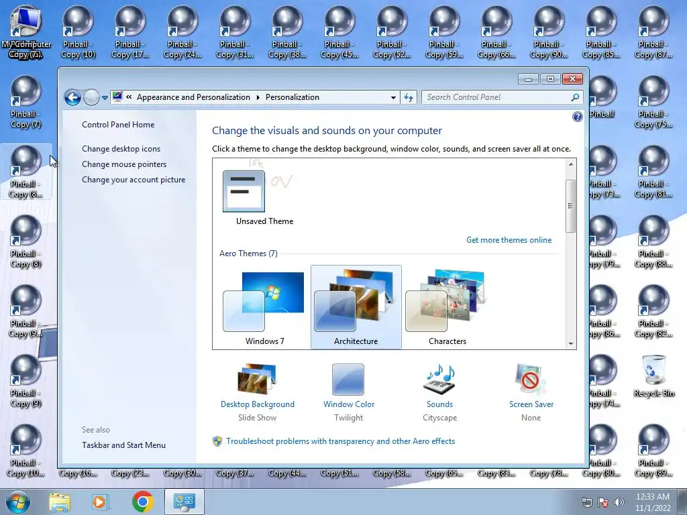The height and width of the screenshot is (515, 687).
Task: Click the double-chevron breadcrumb overflow
Action: (x=129, y=97)
